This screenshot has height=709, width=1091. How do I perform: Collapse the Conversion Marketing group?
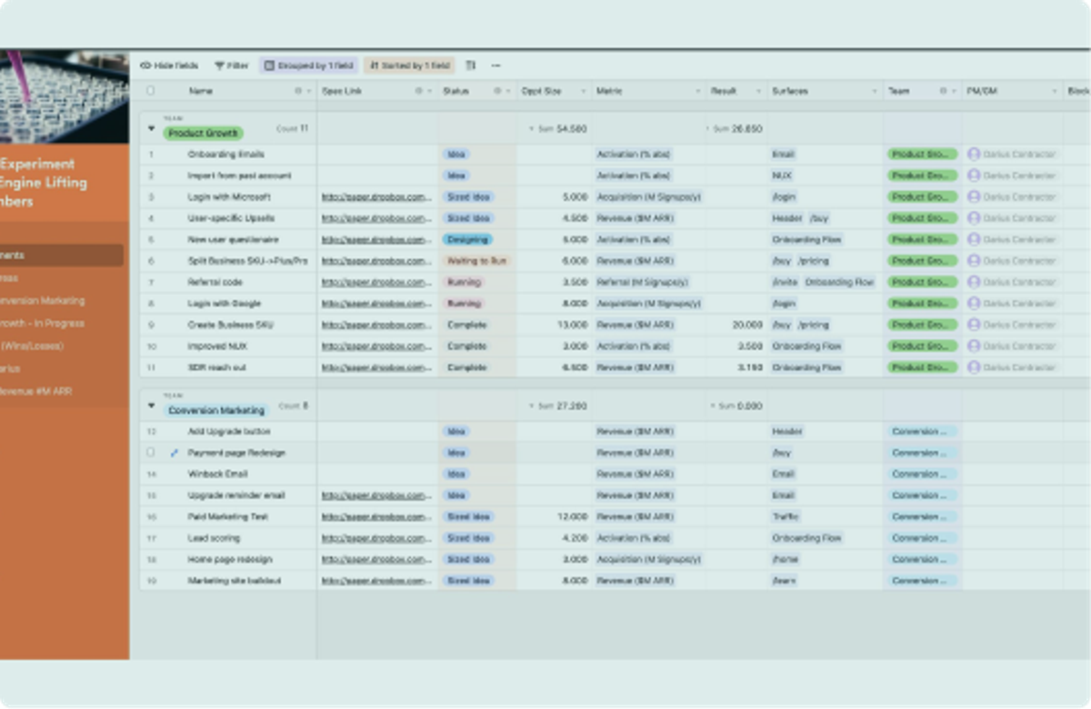click(151, 406)
